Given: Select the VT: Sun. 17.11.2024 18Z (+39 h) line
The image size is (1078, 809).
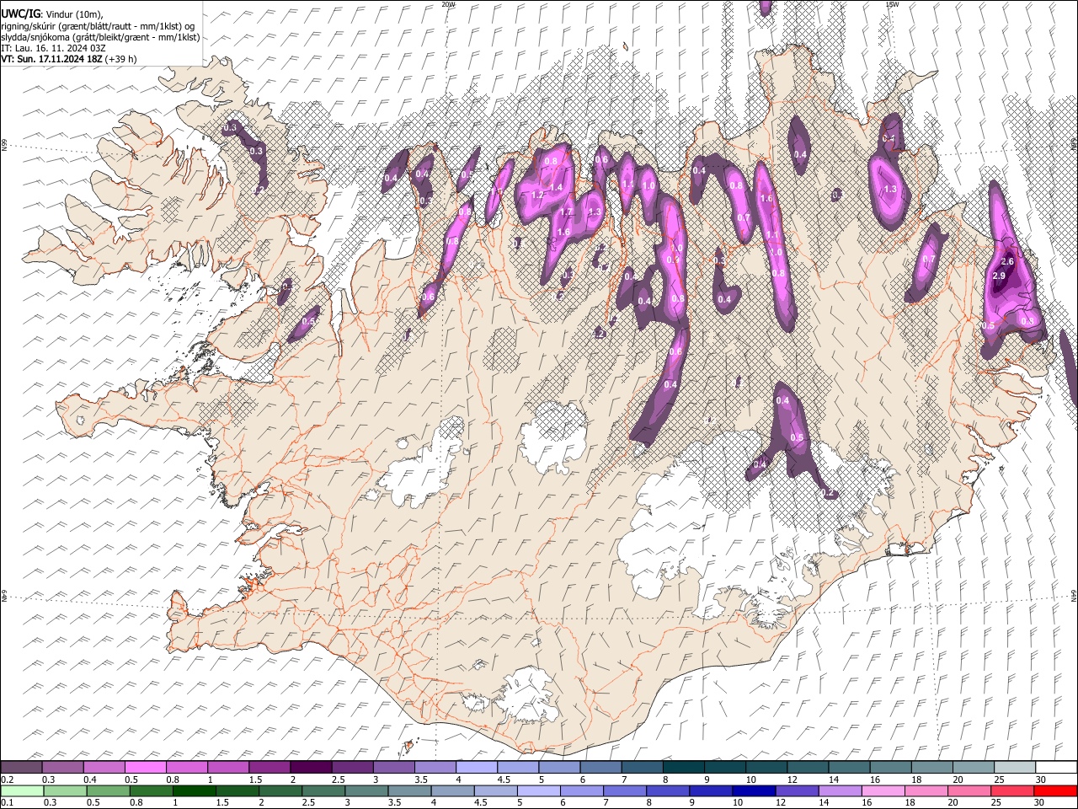Looking at the screenshot, I should coord(69,59).
